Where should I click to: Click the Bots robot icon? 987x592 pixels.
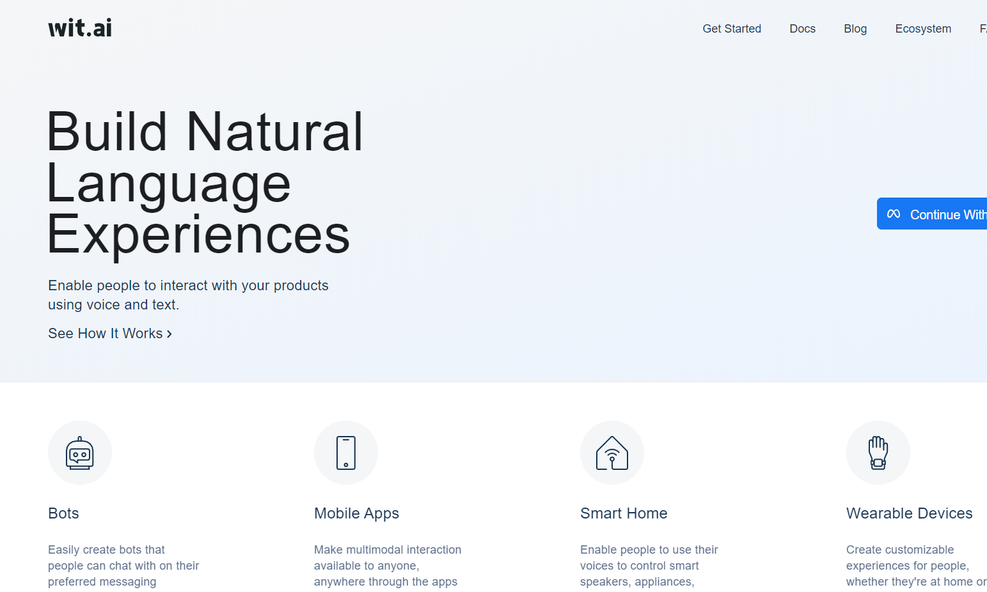pyautogui.click(x=80, y=453)
